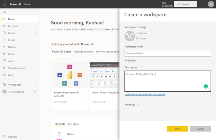Expand the My workspace dropdown chevron
Viewport: 216px width, 140px height.
click(35, 92)
